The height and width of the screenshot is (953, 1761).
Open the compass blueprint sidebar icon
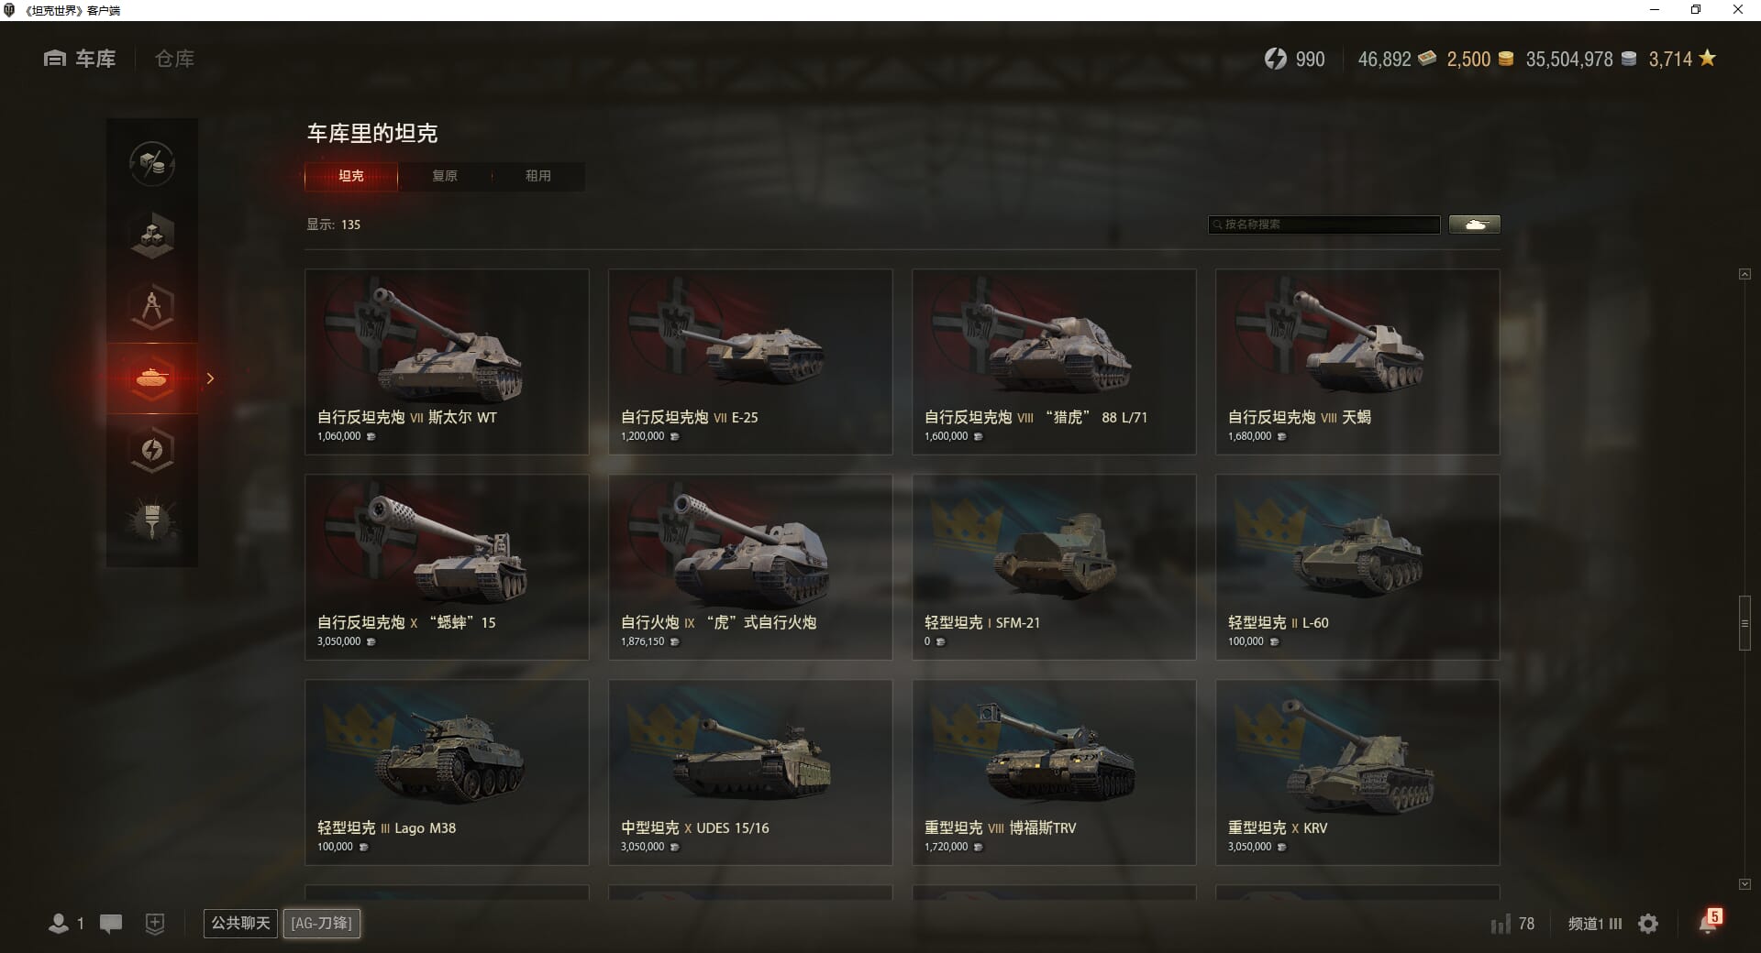(x=152, y=307)
